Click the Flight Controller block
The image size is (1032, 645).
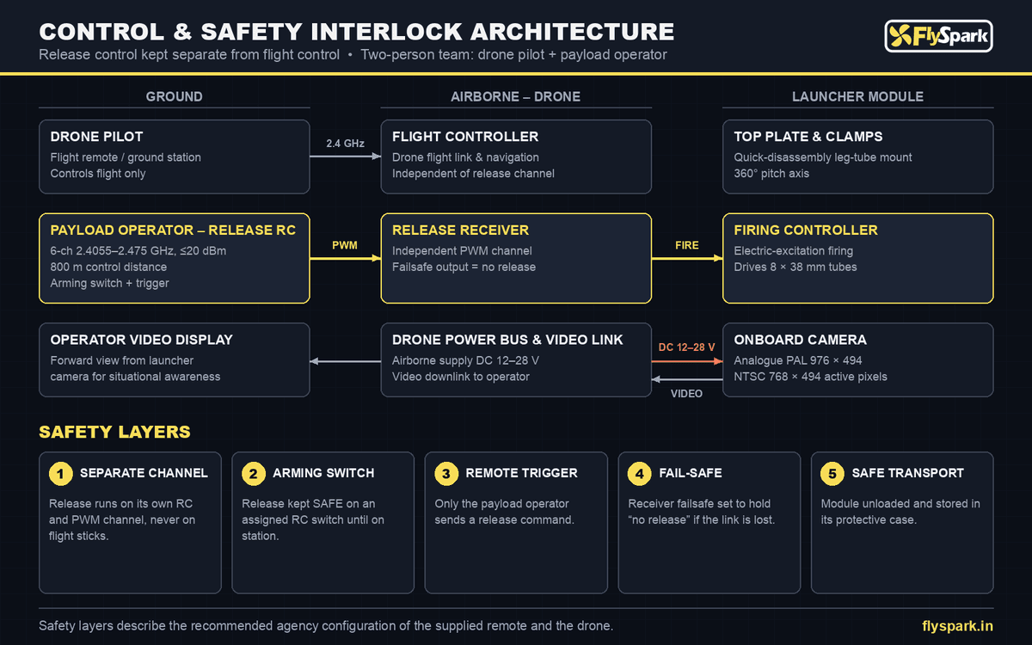[x=516, y=157]
